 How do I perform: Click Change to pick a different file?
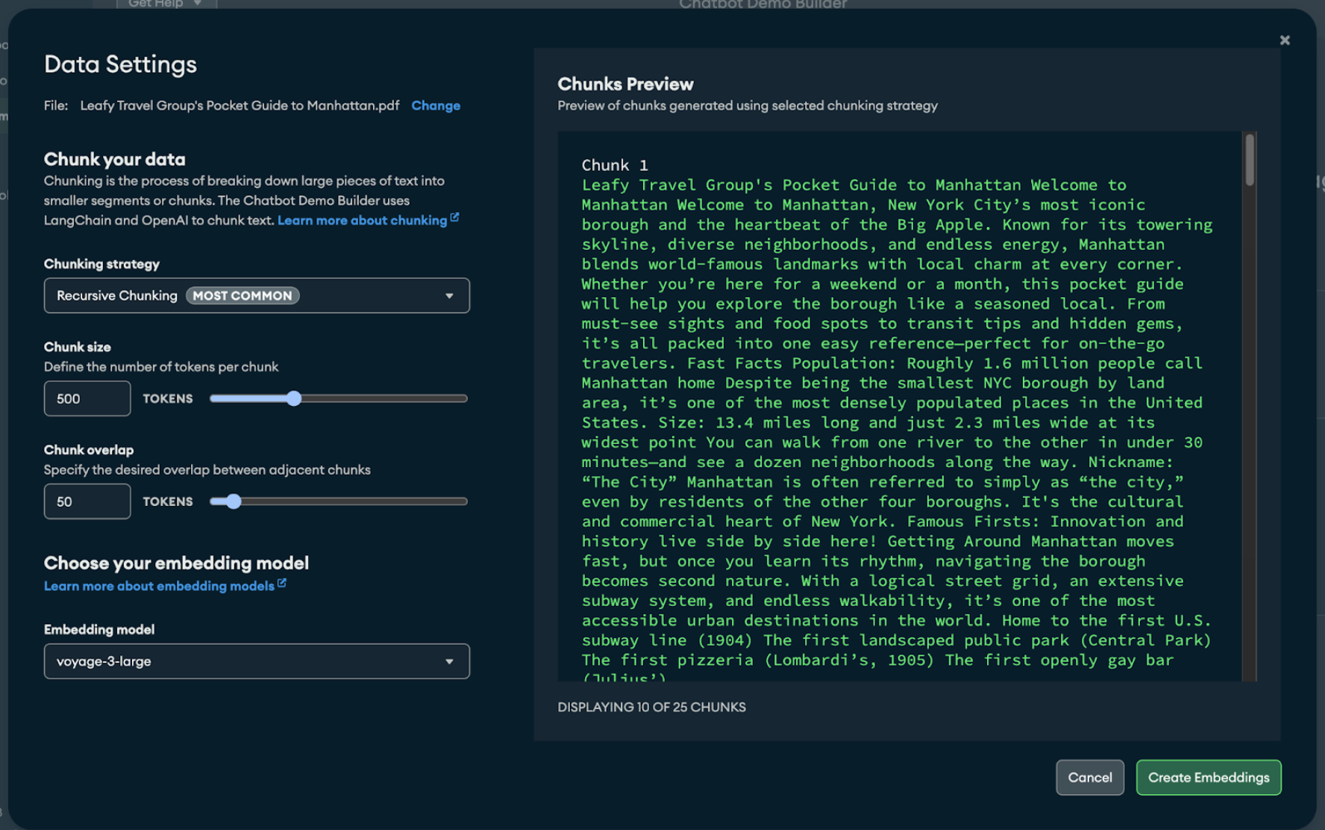436,105
